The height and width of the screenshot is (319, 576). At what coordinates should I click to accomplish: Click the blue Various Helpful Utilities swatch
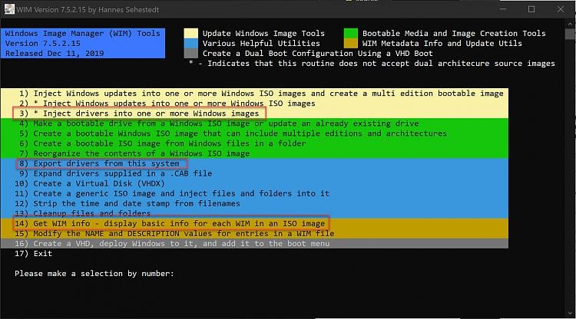tap(190, 43)
